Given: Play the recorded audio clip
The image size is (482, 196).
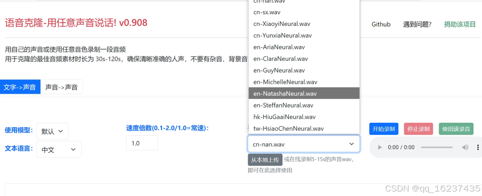Looking at the screenshot, I should 380,147.
